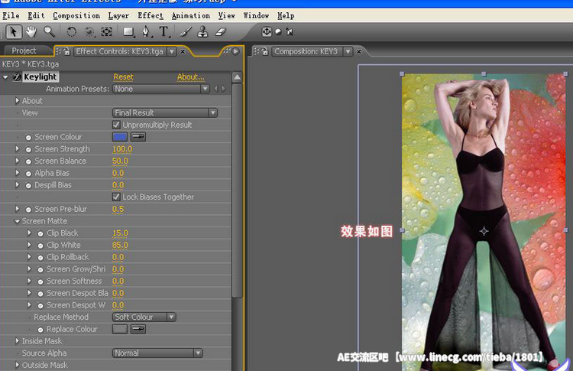Click Screen Pre-blur stopwatch icon
The image size is (573, 371).
click(28, 210)
